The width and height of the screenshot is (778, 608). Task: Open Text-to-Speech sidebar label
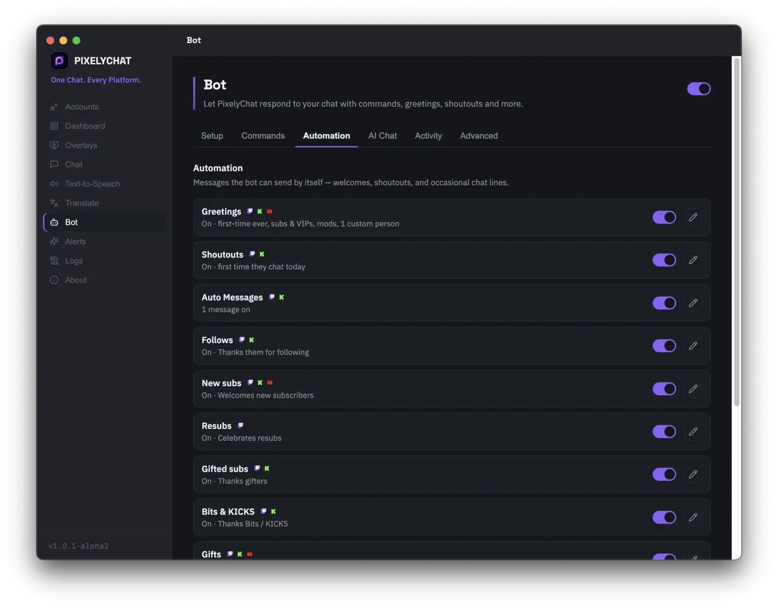[x=92, y=184]
